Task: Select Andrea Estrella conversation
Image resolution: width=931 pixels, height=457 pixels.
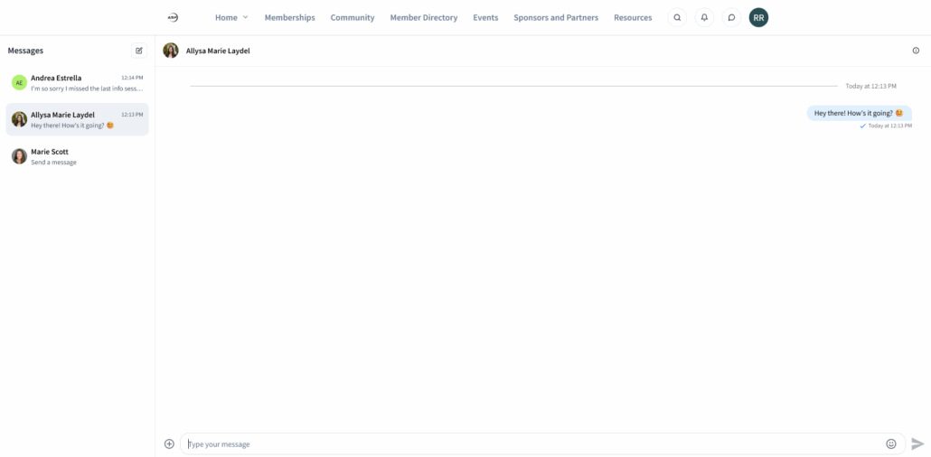Action: 78,83
